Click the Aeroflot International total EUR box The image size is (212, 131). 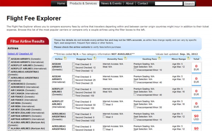tap(196, 105)
